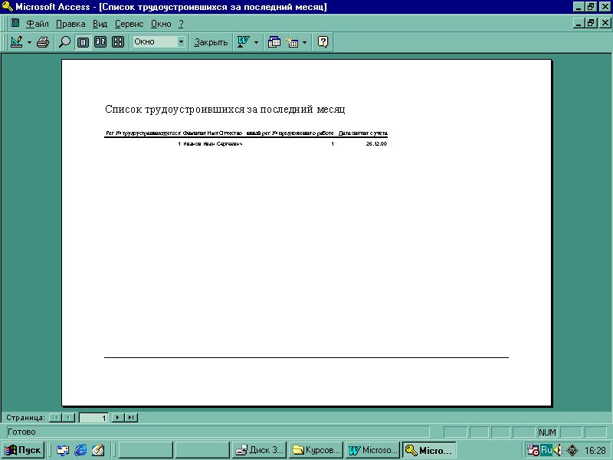Toggle One Page preview mode
613x460 pixels.
(x=83, y=42)
